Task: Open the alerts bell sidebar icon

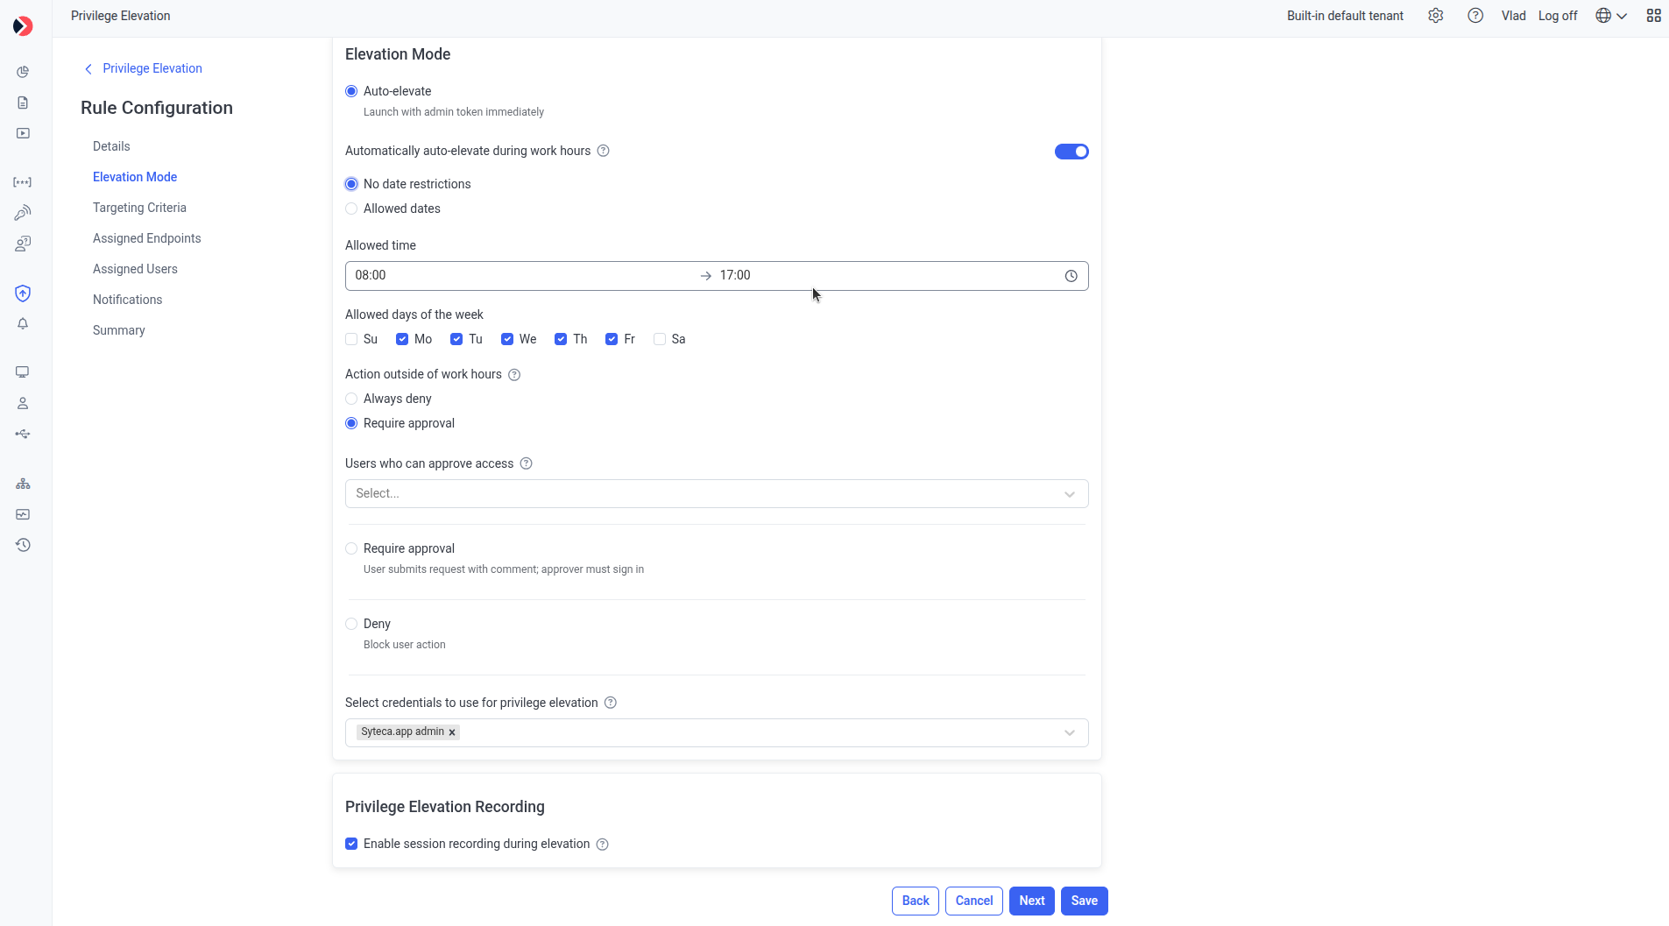Action: [23, 324]
